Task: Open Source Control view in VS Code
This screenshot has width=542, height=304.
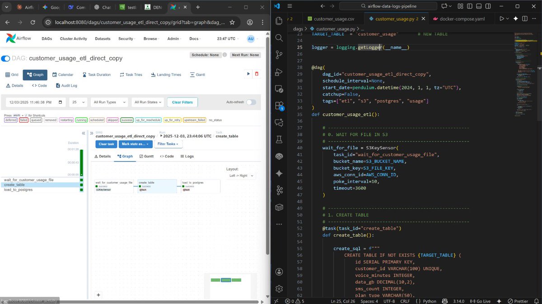Action: pos(279,55)
